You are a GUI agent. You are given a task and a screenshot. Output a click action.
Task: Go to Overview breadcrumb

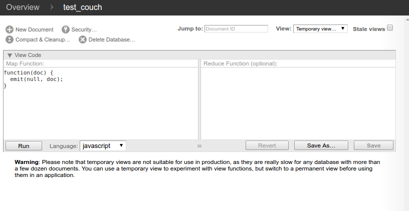[x=23, y=7]
